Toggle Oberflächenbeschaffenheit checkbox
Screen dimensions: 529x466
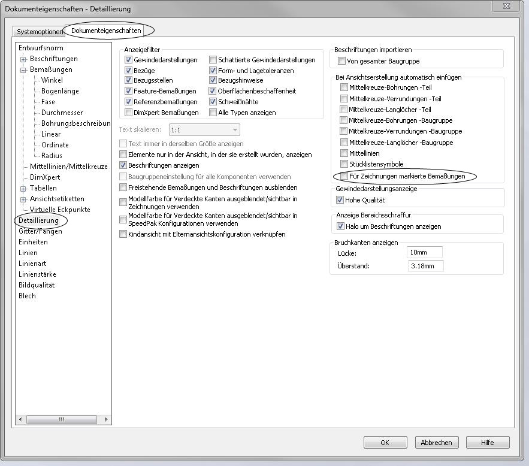coord(212,91)
